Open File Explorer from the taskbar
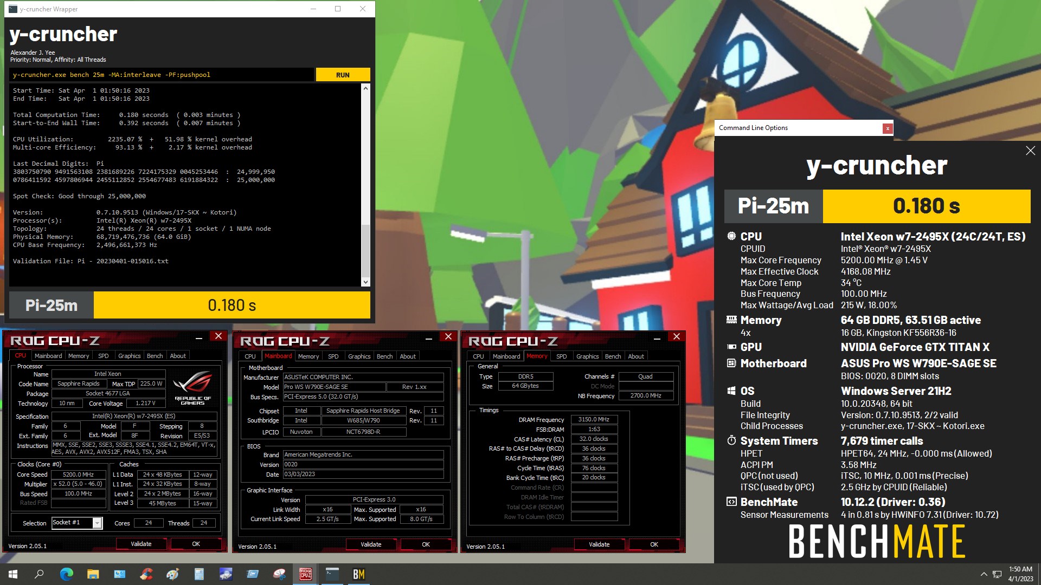The height and width of the screenshot is (585, 1041). click(93, 574)
